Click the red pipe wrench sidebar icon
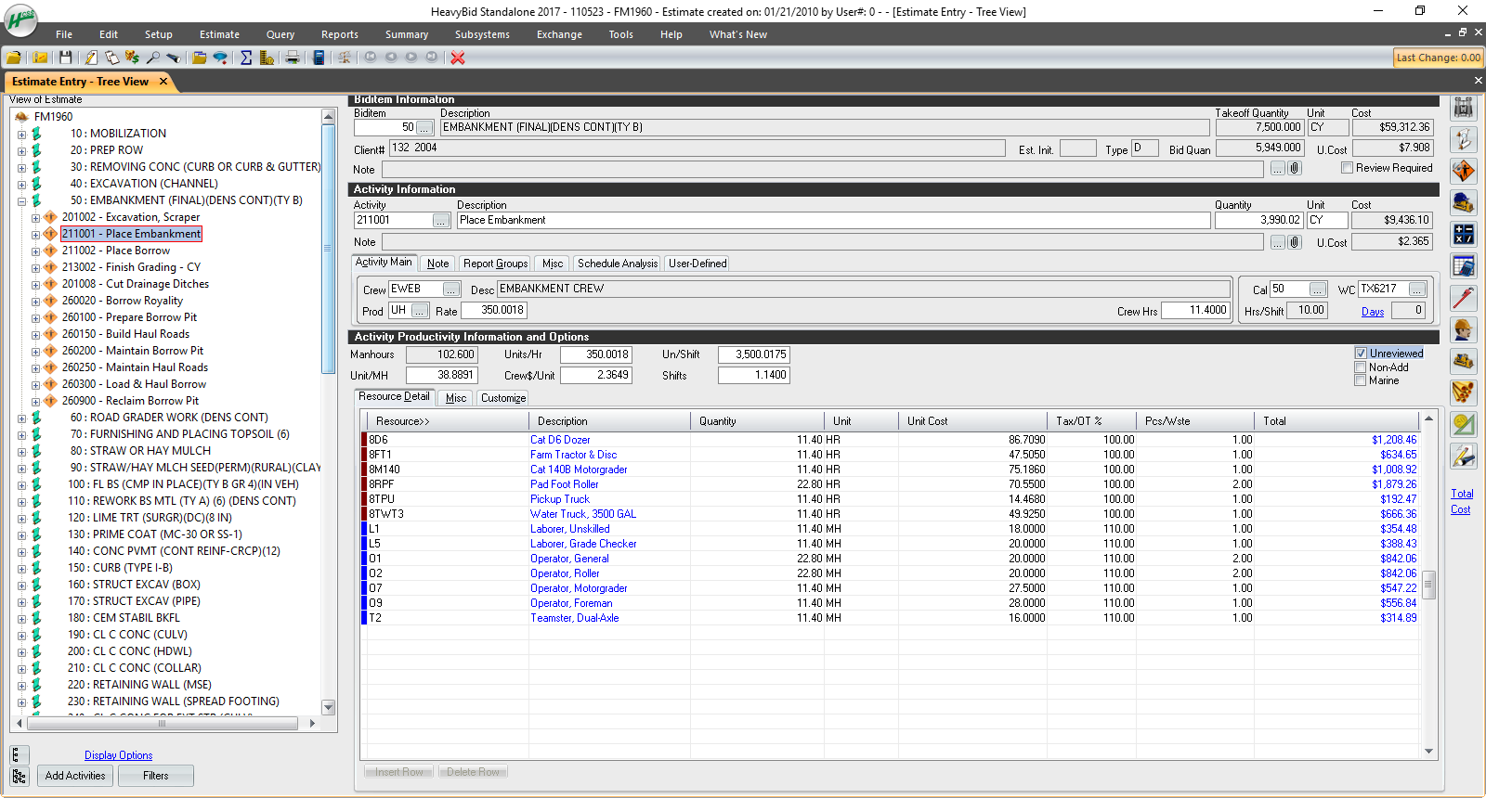Image resolution: width=1486 pixels, height=798 pixels. point(1464,298)
